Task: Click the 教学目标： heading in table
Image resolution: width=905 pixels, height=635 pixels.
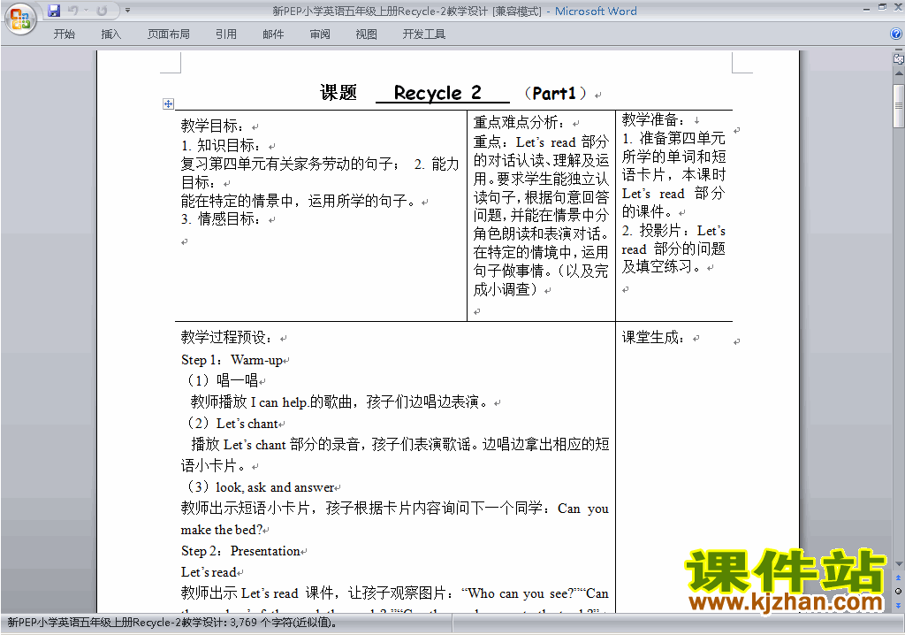Action: (x=212, y=126)
